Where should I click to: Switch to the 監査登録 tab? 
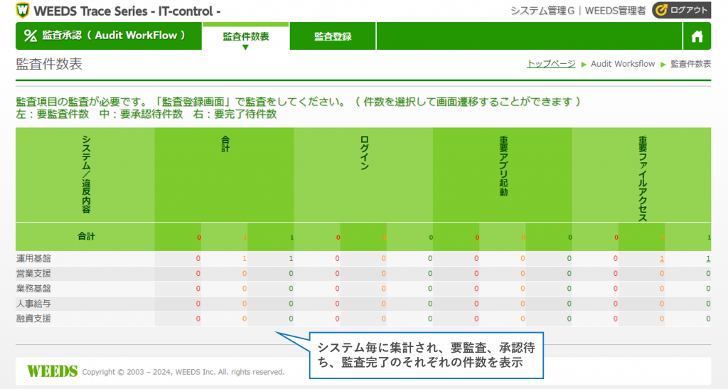click(333, 36)
